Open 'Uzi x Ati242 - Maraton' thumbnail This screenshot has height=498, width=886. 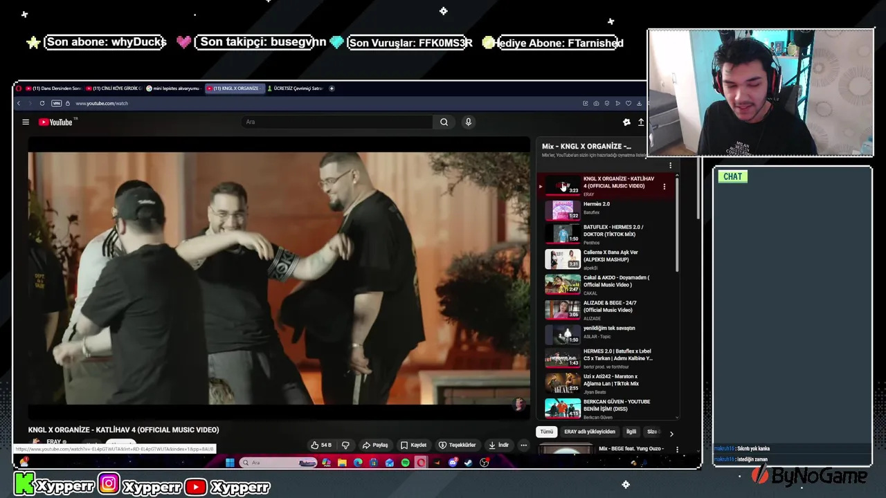pos(563,383)
